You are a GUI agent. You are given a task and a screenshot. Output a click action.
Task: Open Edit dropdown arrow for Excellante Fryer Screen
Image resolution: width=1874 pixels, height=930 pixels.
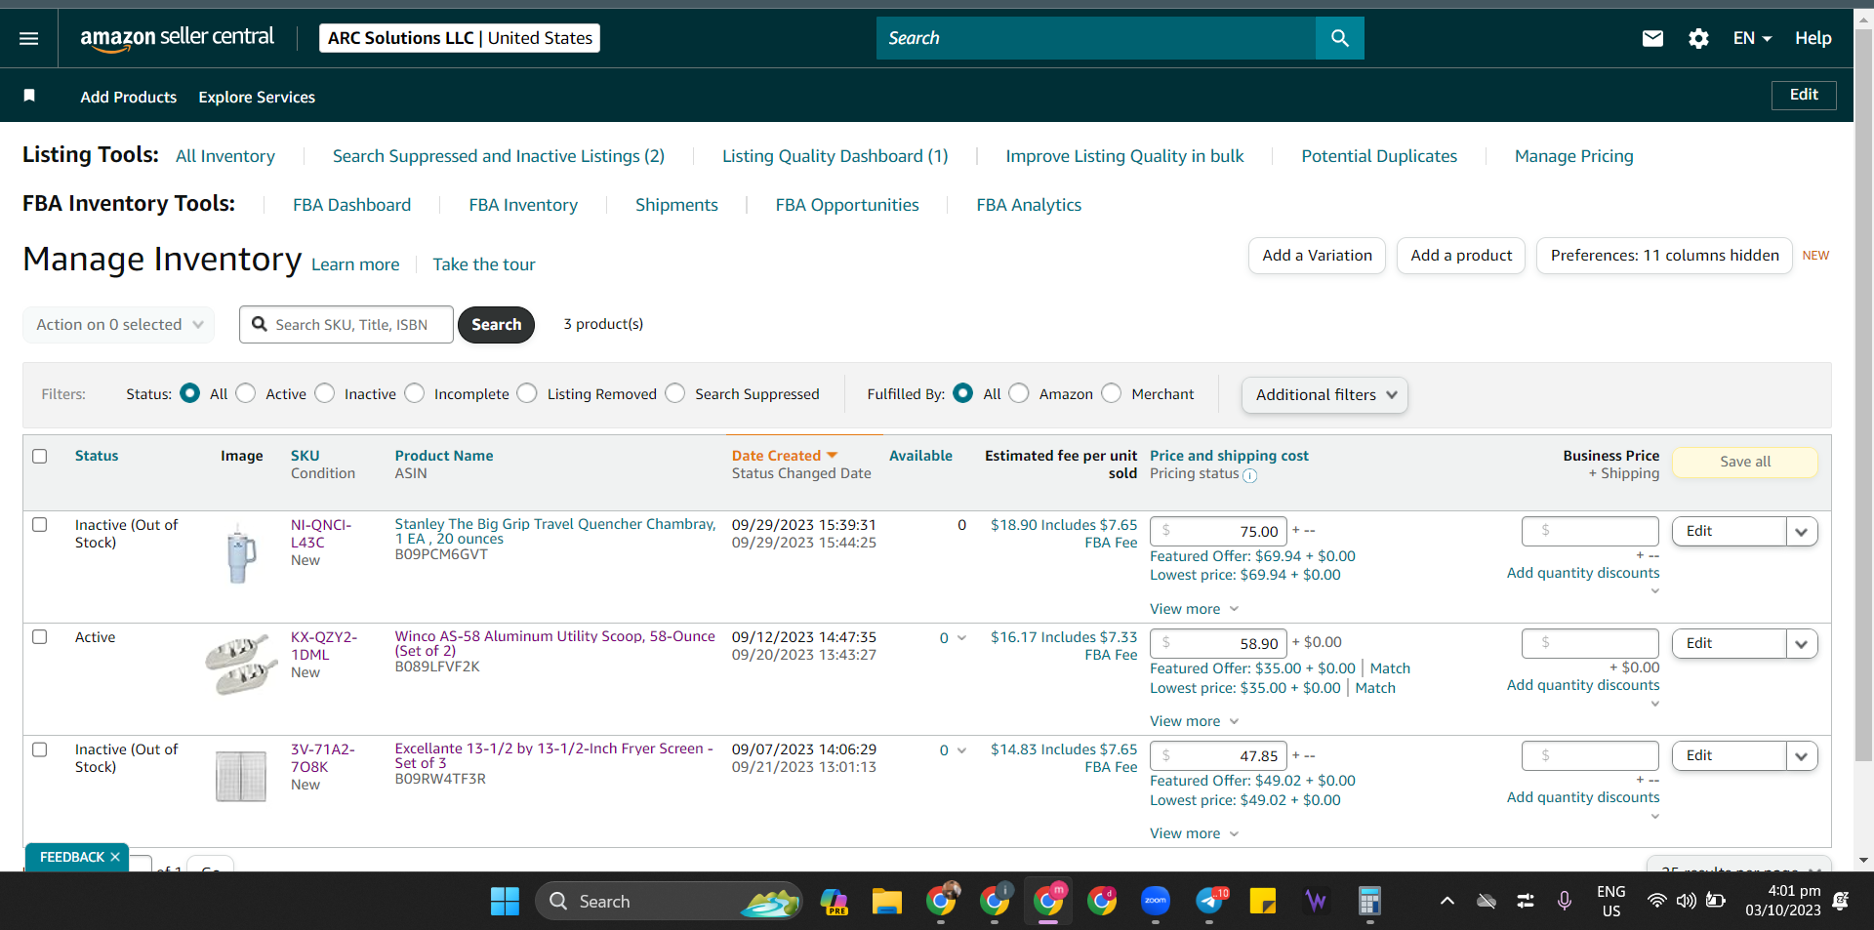click(1802, 756)
